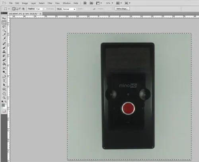The height and width of the screenshot is (162, 199).
Task: Open the Style dropdown set to Normal
Action: [x=69, y=9]
